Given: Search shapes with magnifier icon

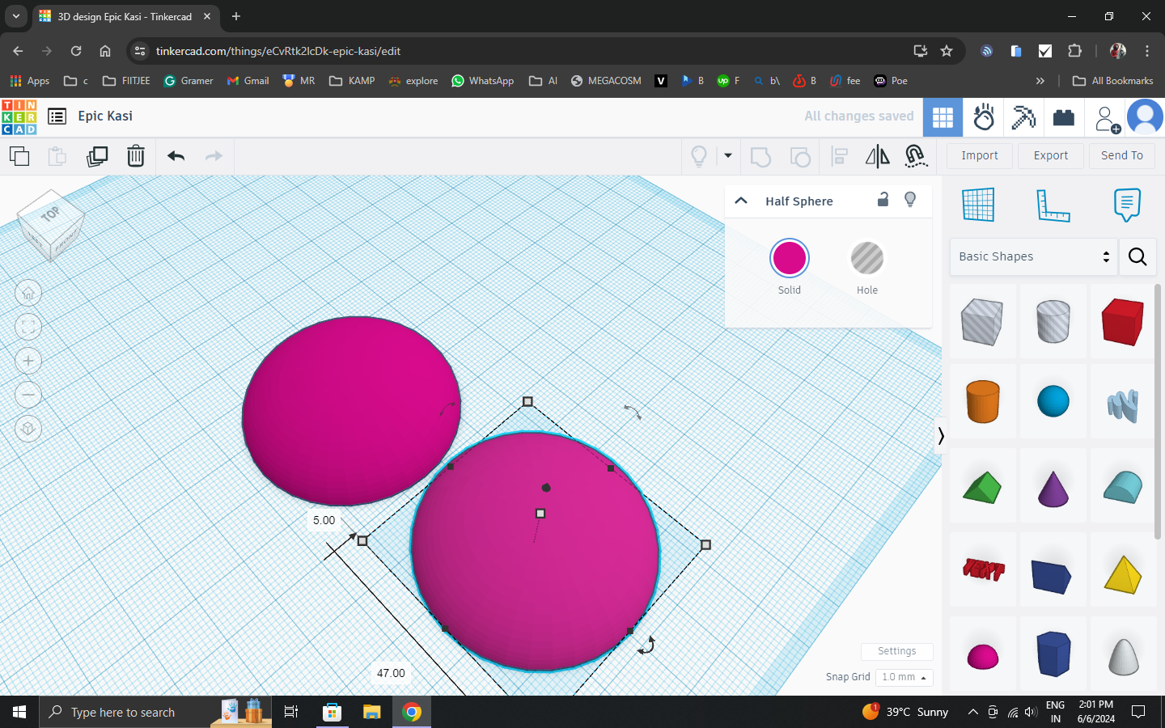Looking at the screenshot, I should (1137, 257).
